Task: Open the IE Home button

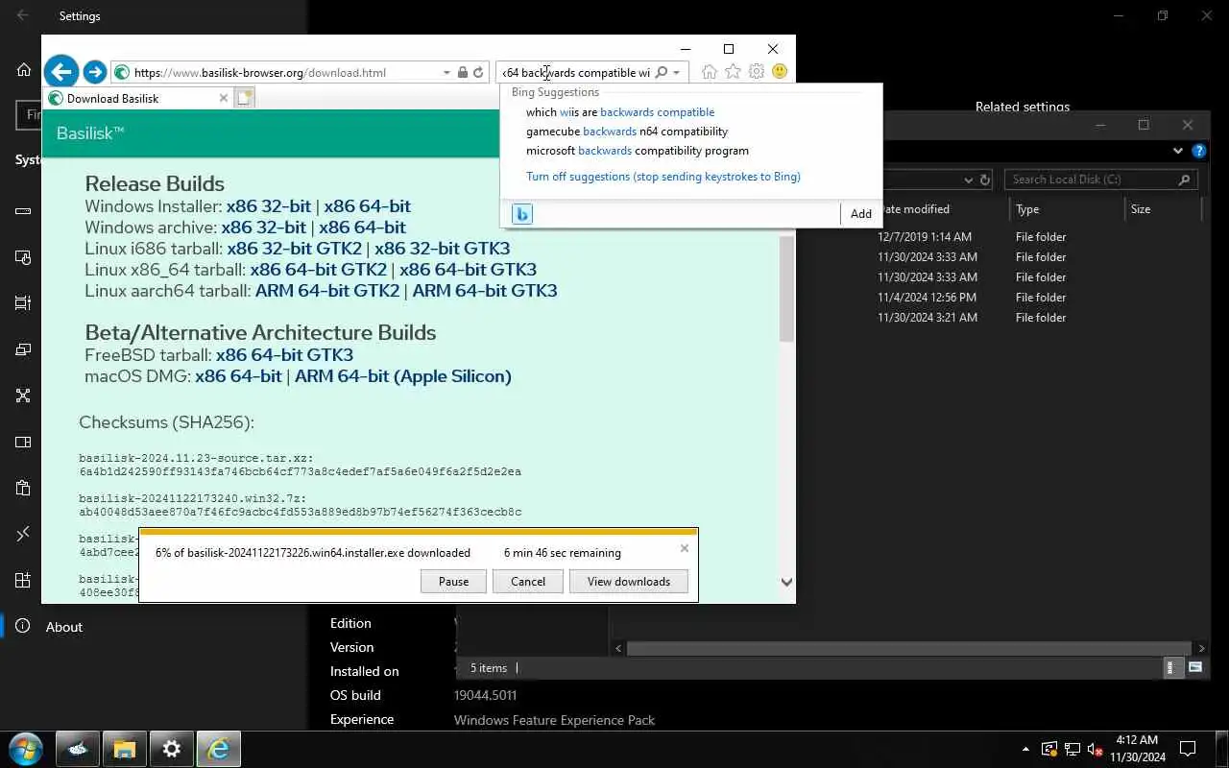Action: (x=709, y=72)
